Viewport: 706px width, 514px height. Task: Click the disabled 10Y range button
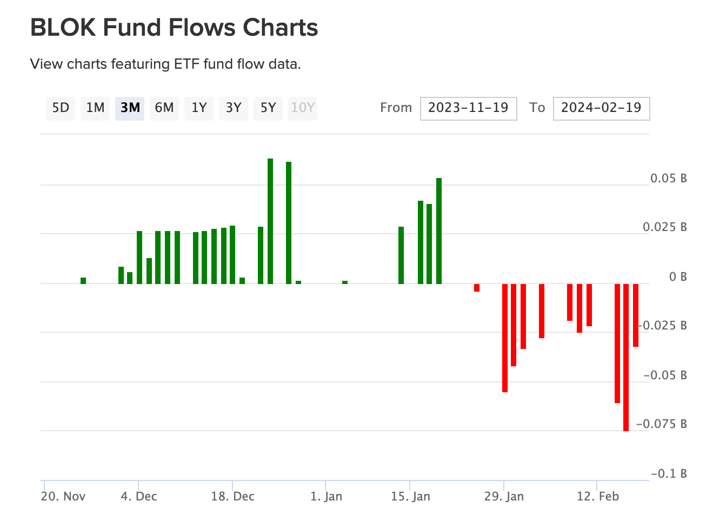pos(303,108)
